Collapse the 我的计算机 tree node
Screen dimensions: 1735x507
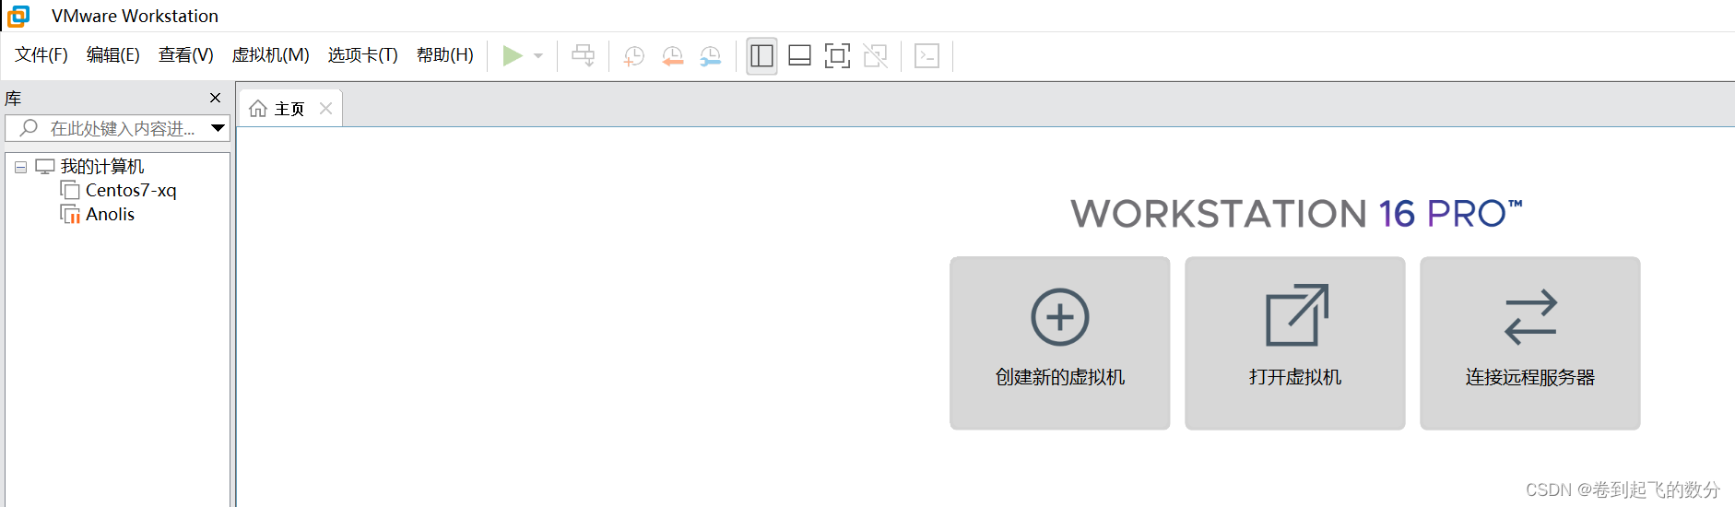coord(20,168)
